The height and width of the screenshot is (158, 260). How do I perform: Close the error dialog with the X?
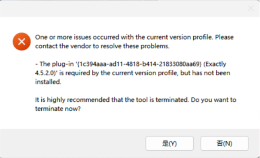point(250,8)
